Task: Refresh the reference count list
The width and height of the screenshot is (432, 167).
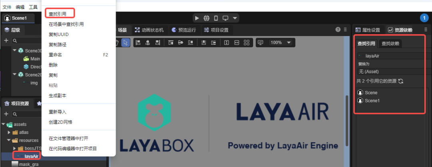Action: pyautogui.click(x=401, y=81)
